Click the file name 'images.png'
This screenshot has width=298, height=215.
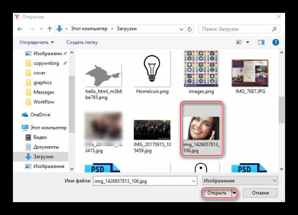coord(201,91)
